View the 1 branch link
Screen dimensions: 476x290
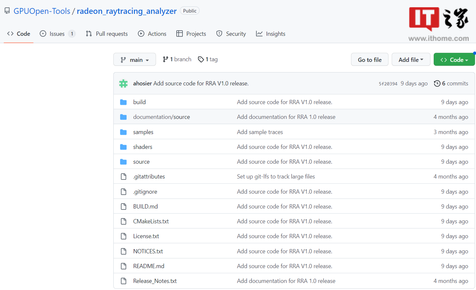click(x=177, y=59)
